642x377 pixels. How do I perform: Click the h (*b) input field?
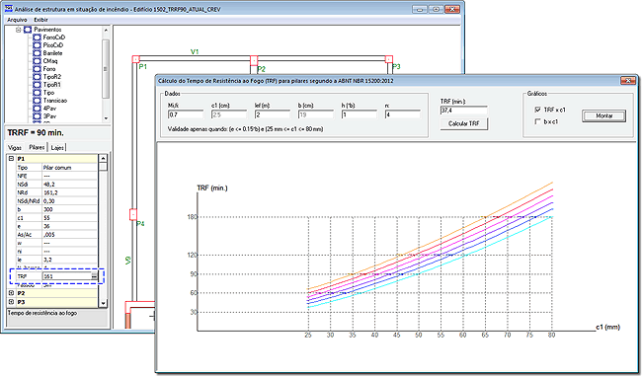(x=360, y=114)
